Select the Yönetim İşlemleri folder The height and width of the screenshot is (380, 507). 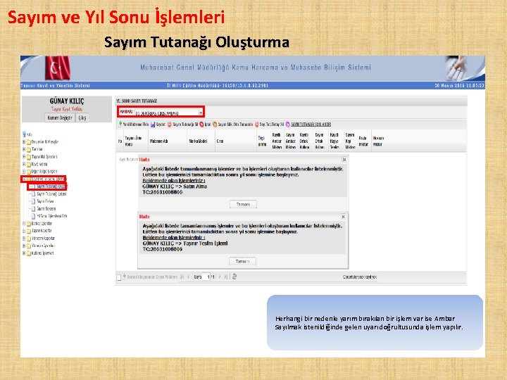pyautogui.click(x=43, y=246)
